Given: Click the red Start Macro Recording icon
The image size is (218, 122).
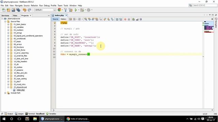Looking at the screenshot, I should pyautogui.click(x=125, y=19).
